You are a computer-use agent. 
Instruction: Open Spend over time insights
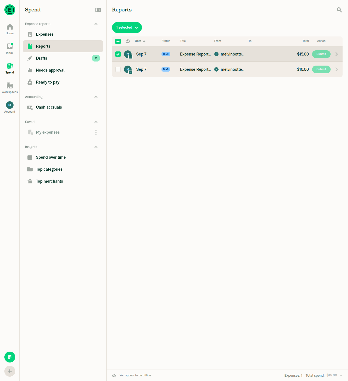click(x=63, y=157)
